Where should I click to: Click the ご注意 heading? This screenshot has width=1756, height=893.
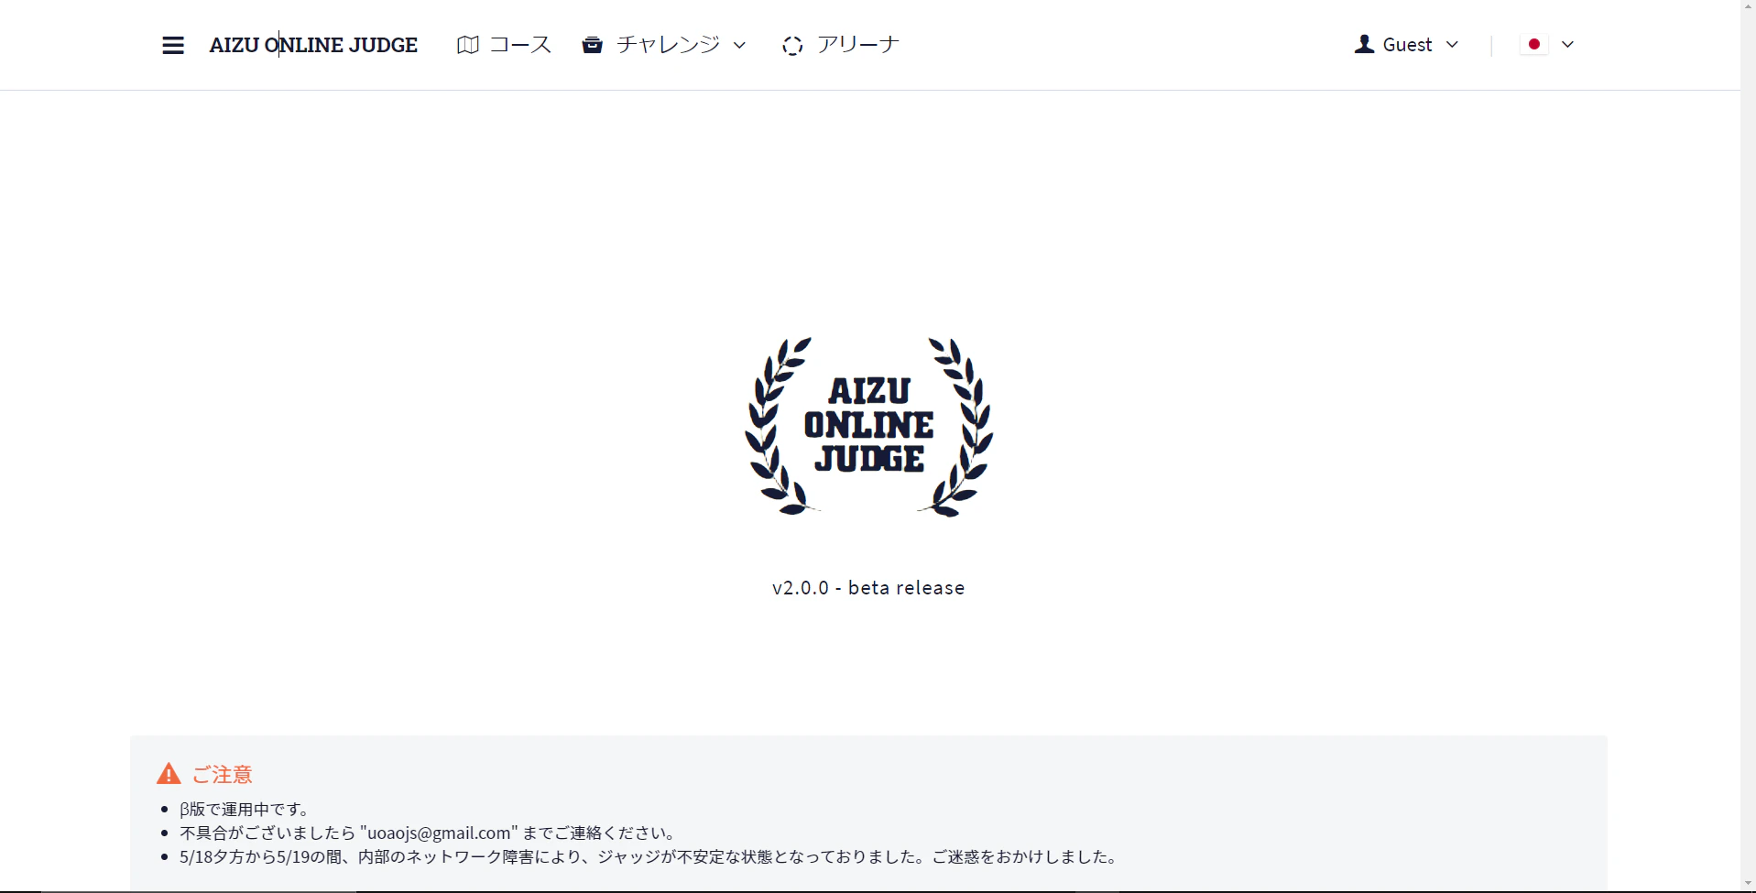[222, 775]
